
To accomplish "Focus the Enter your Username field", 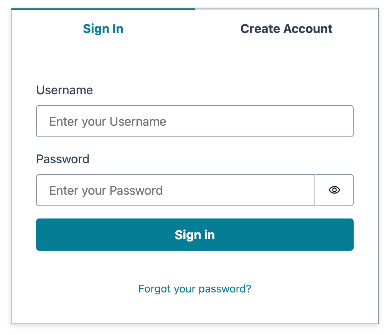I will point(195,121).
